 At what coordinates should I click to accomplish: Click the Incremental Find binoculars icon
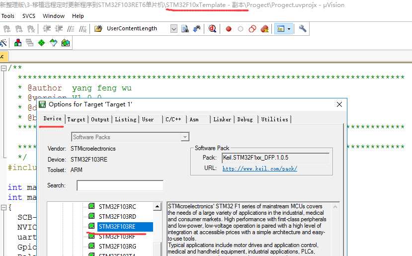pyautogui.click(x=197, y=29)
